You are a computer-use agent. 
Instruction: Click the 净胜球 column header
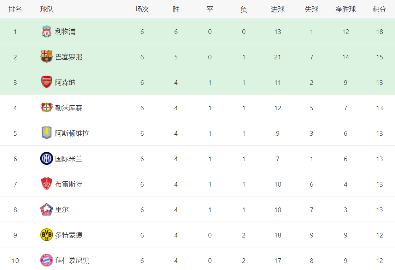[345, 10]
